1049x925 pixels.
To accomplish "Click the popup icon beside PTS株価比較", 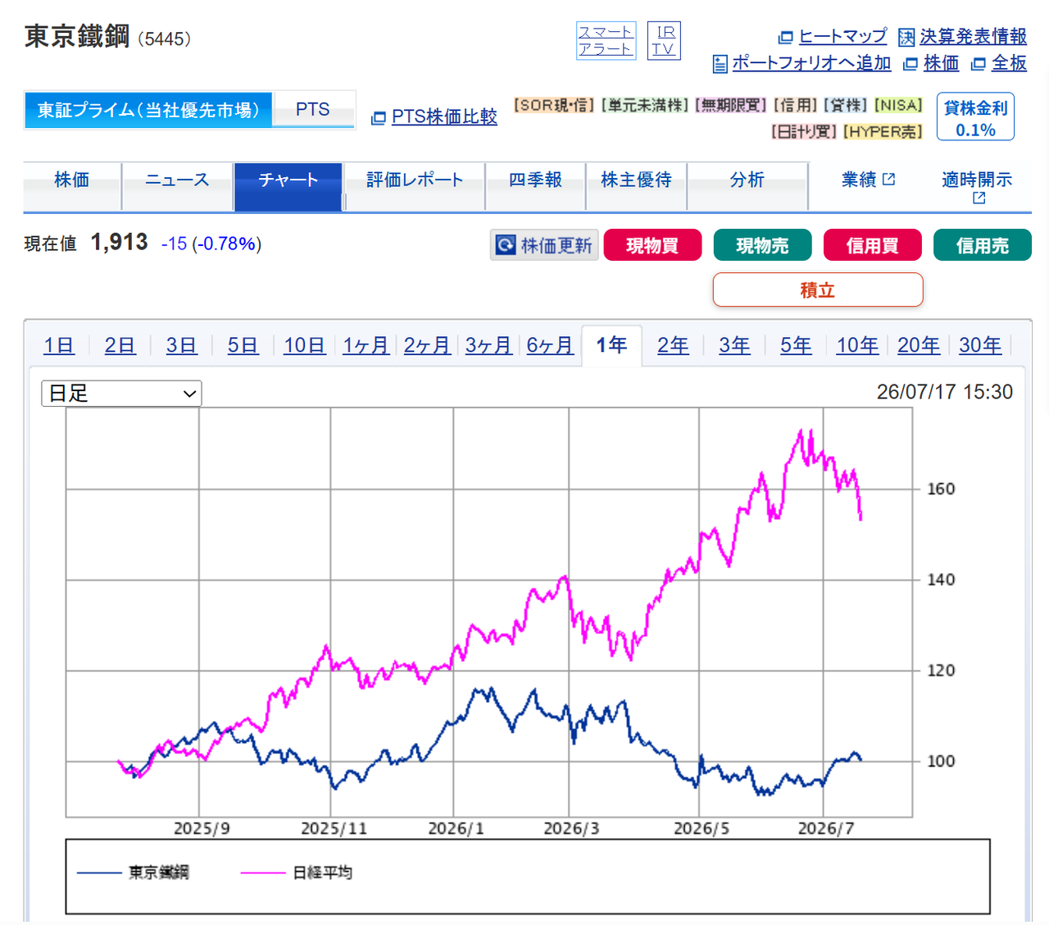I will click(x=378, y=118).
